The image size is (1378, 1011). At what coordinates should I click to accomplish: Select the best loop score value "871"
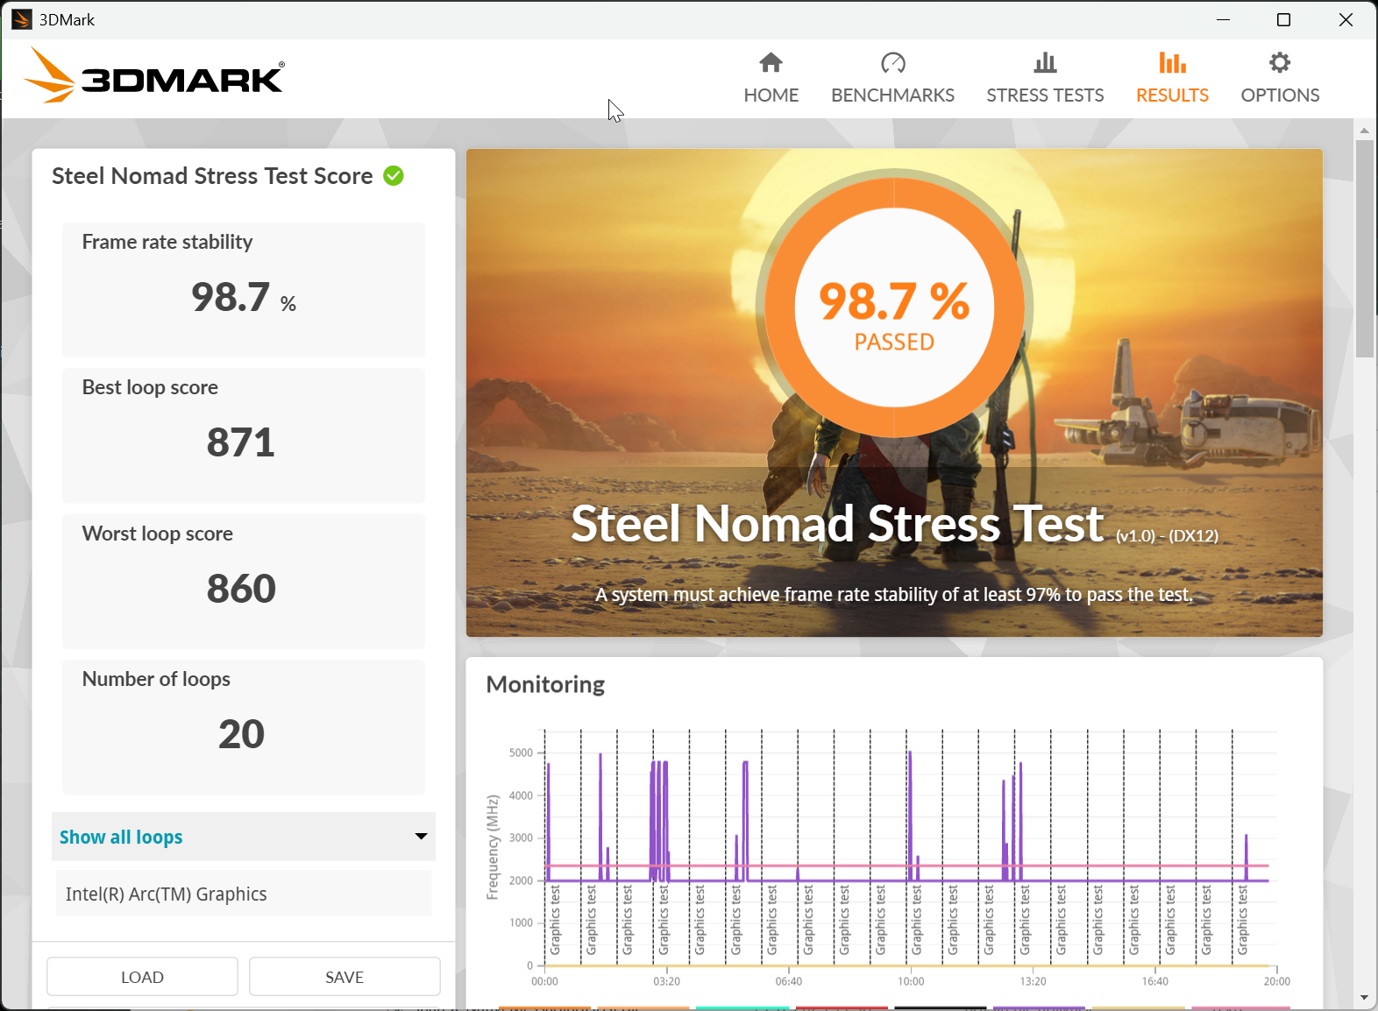tap(241, 442)
